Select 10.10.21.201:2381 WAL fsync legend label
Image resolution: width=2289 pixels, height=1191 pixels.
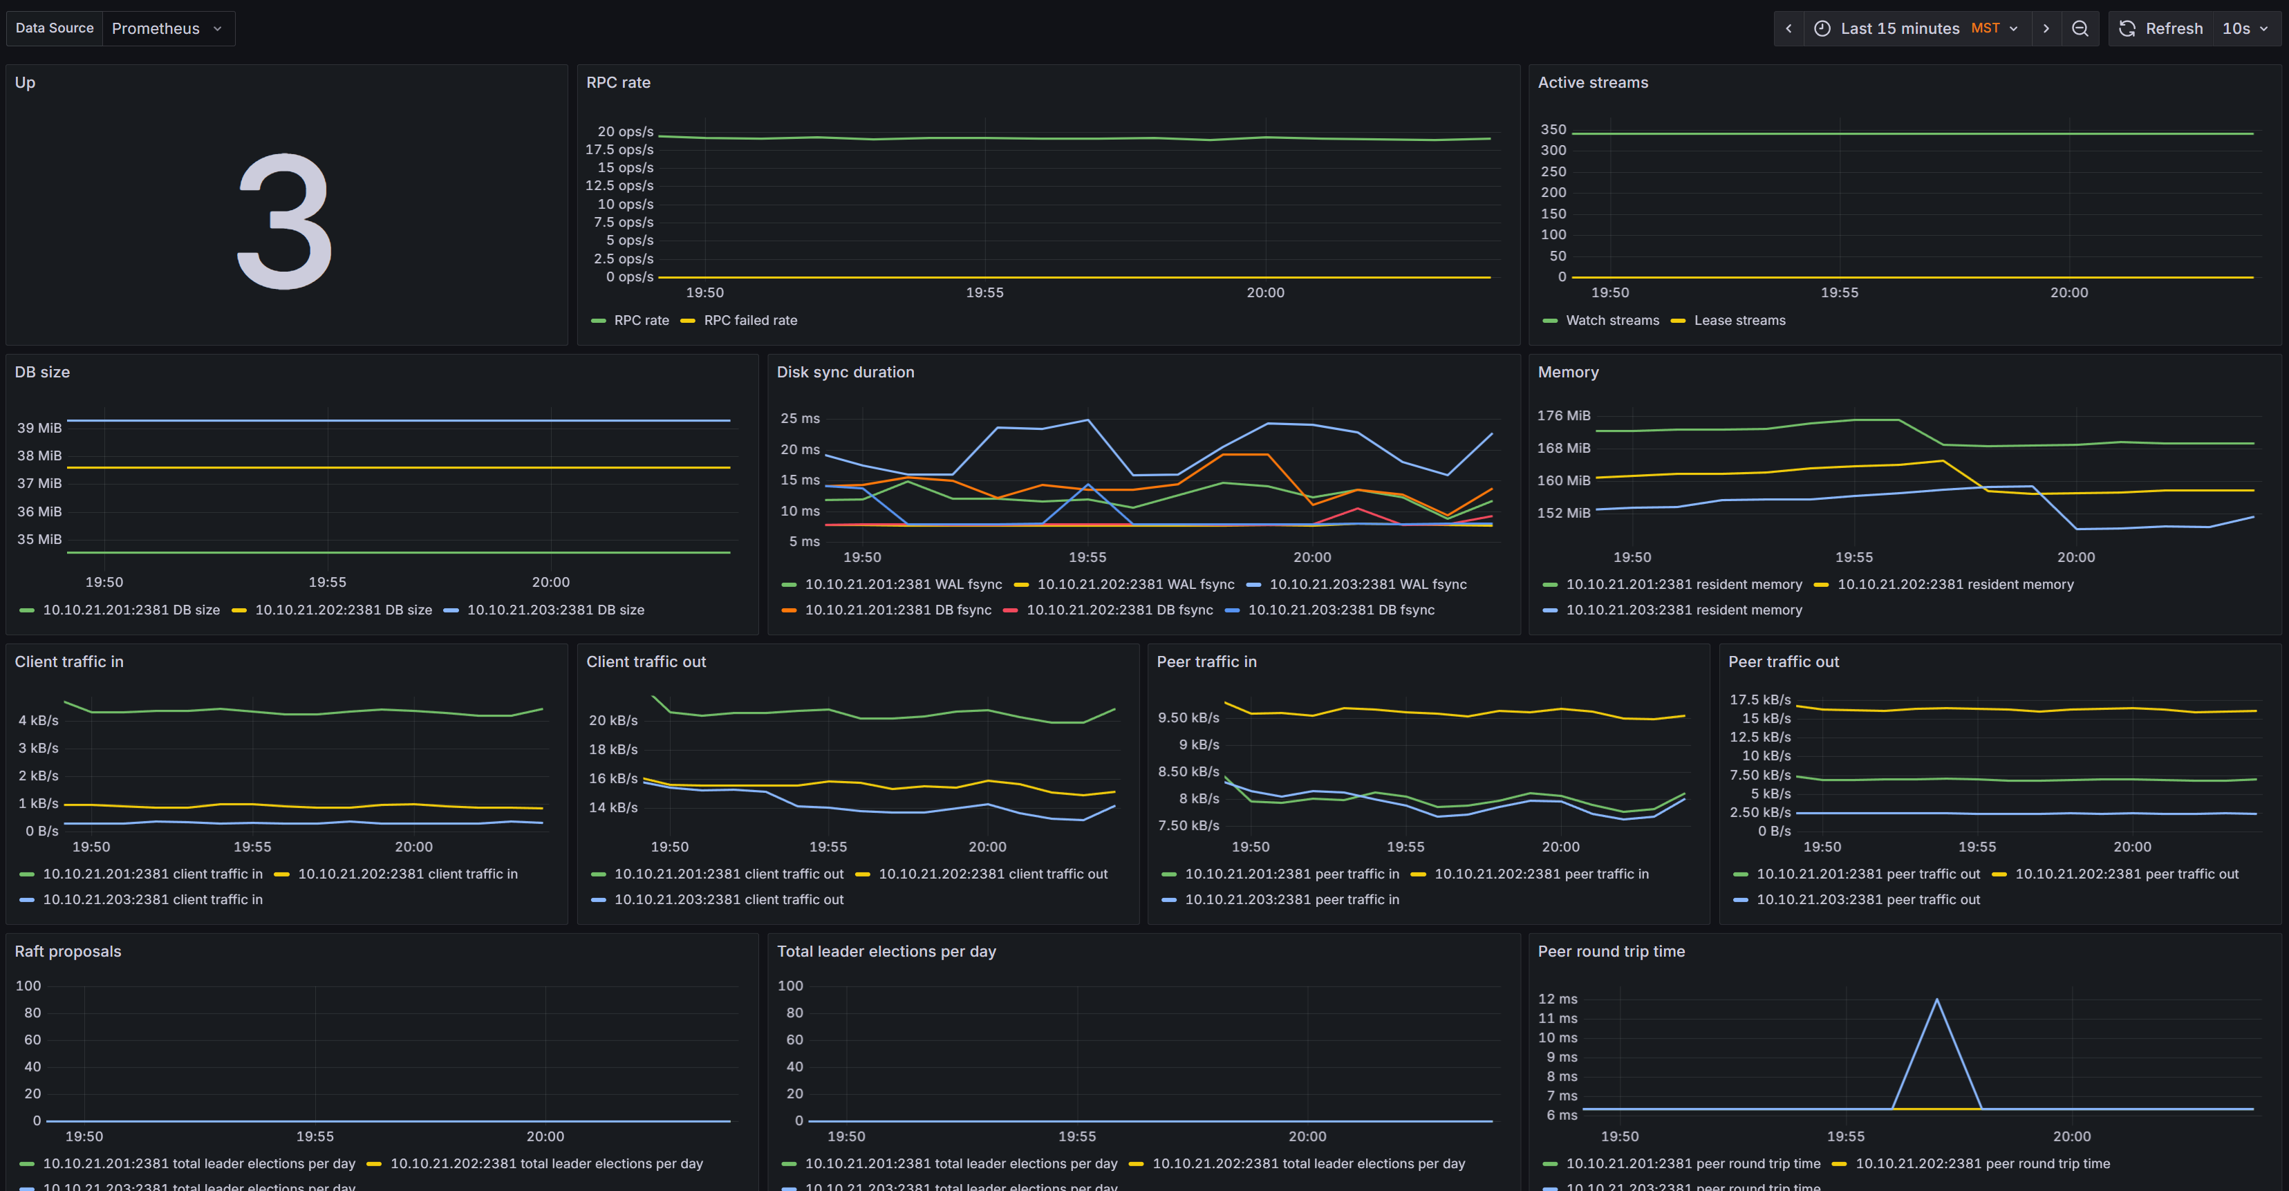click(903, 584)
